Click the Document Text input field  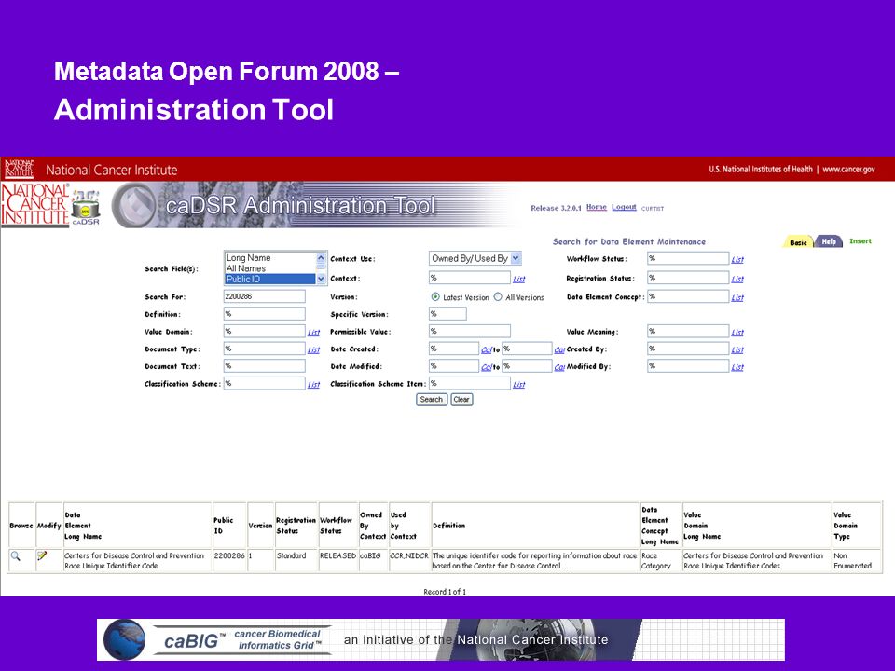[x=264, y=365]
